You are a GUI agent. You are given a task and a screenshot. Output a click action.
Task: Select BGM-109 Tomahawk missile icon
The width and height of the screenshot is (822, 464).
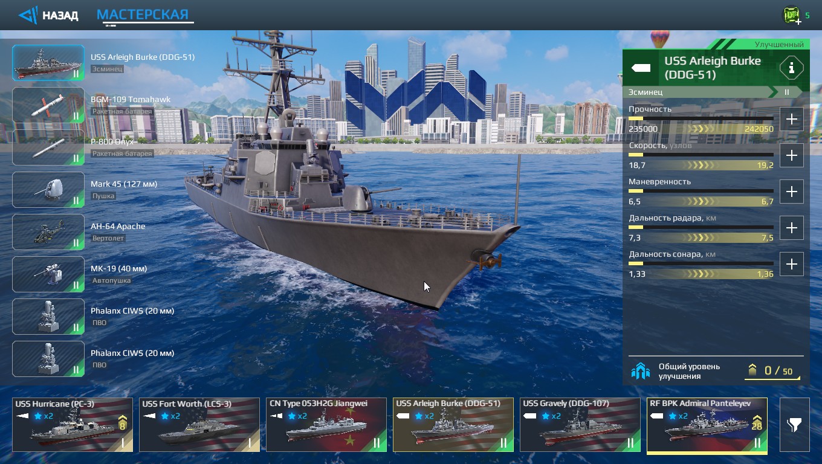(48, 105)
